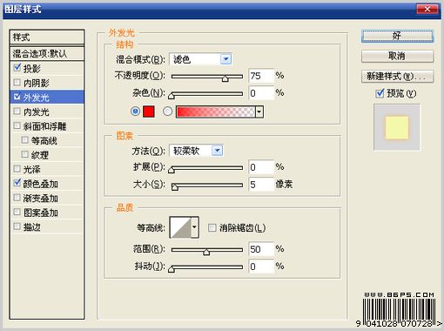444x331 pixels.
Task: Click the 扩展 spread value field
Action: pyautogui.click(x=261, y=167)
